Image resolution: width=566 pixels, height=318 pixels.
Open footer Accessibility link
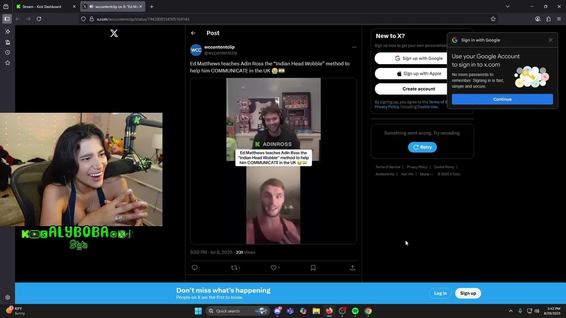tap(385, 174)
